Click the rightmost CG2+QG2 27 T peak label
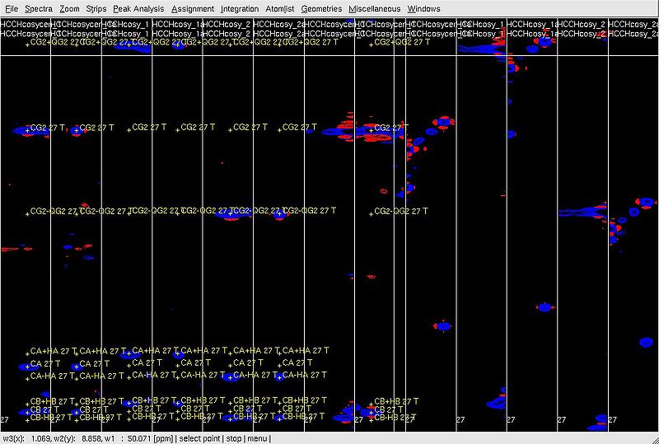Image resolution: width=659 pixels, height=444 pixels. coord(400,41)
